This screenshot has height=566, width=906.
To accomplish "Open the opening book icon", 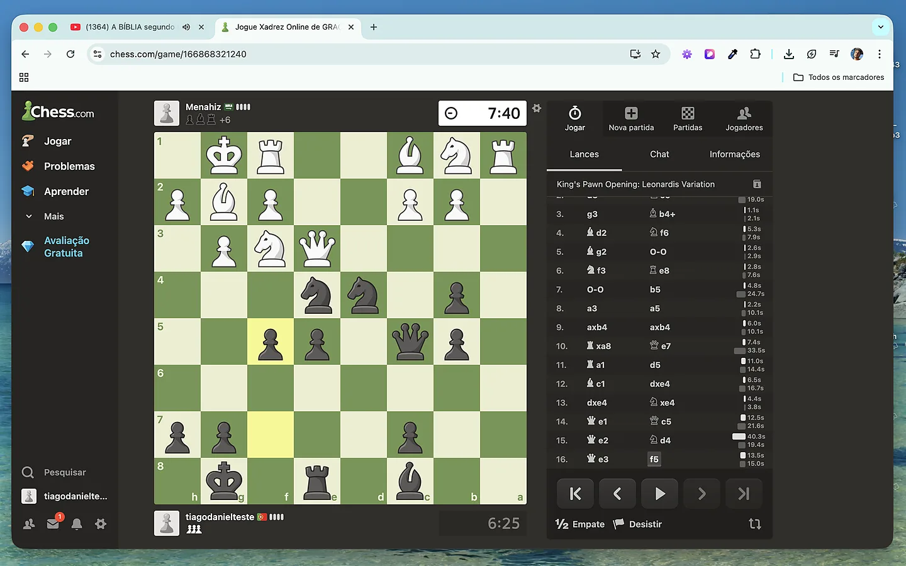I will point(757,184).
